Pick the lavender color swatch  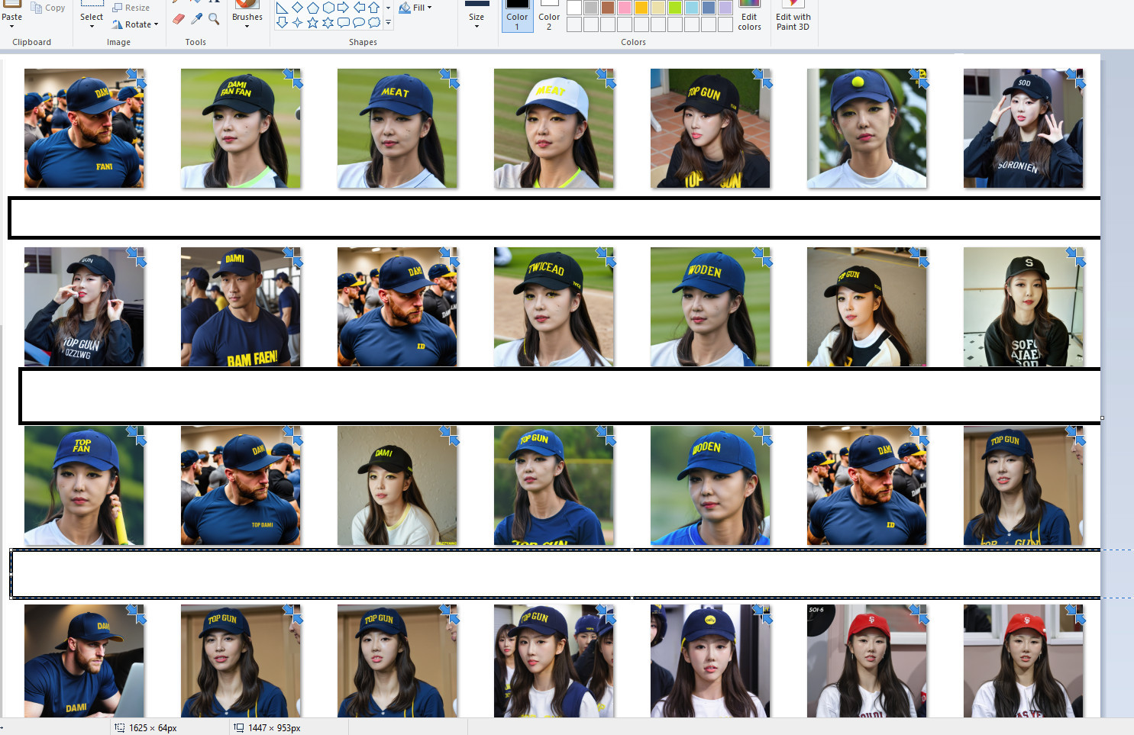coord(725,8)
